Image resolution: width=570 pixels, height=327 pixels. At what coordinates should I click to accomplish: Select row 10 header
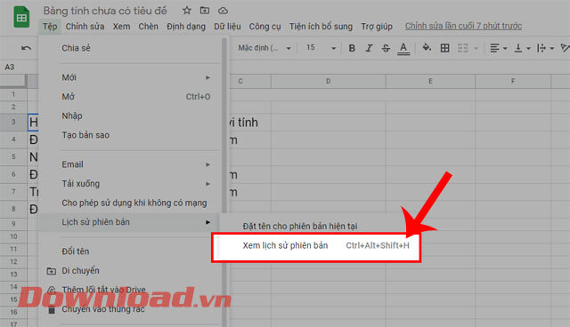point(13,236)
